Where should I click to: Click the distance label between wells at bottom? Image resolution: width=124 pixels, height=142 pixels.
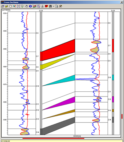(77, 136)
